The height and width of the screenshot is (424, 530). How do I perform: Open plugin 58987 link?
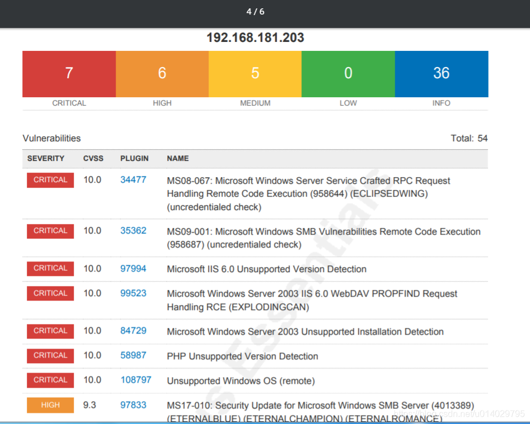(133, 355)
